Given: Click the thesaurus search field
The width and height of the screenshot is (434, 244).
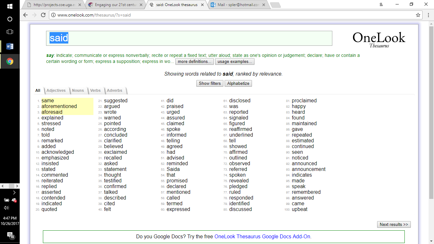Looking at the screenshot, I should point(189,38).
